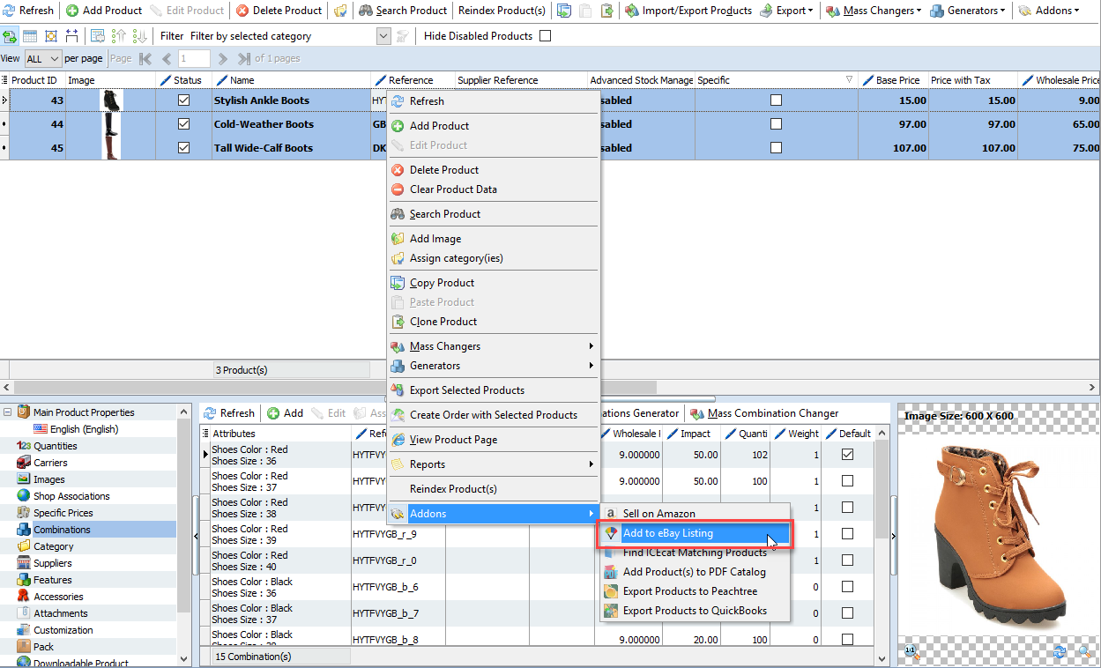Click Sell on Amazon icon in submenu
The width and height of the screenshot is (1101, 668).
(x=611, y=514)
